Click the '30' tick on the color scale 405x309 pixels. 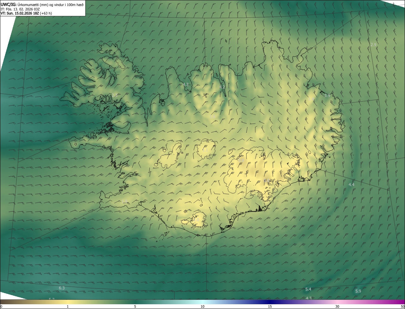pos(337,307)
